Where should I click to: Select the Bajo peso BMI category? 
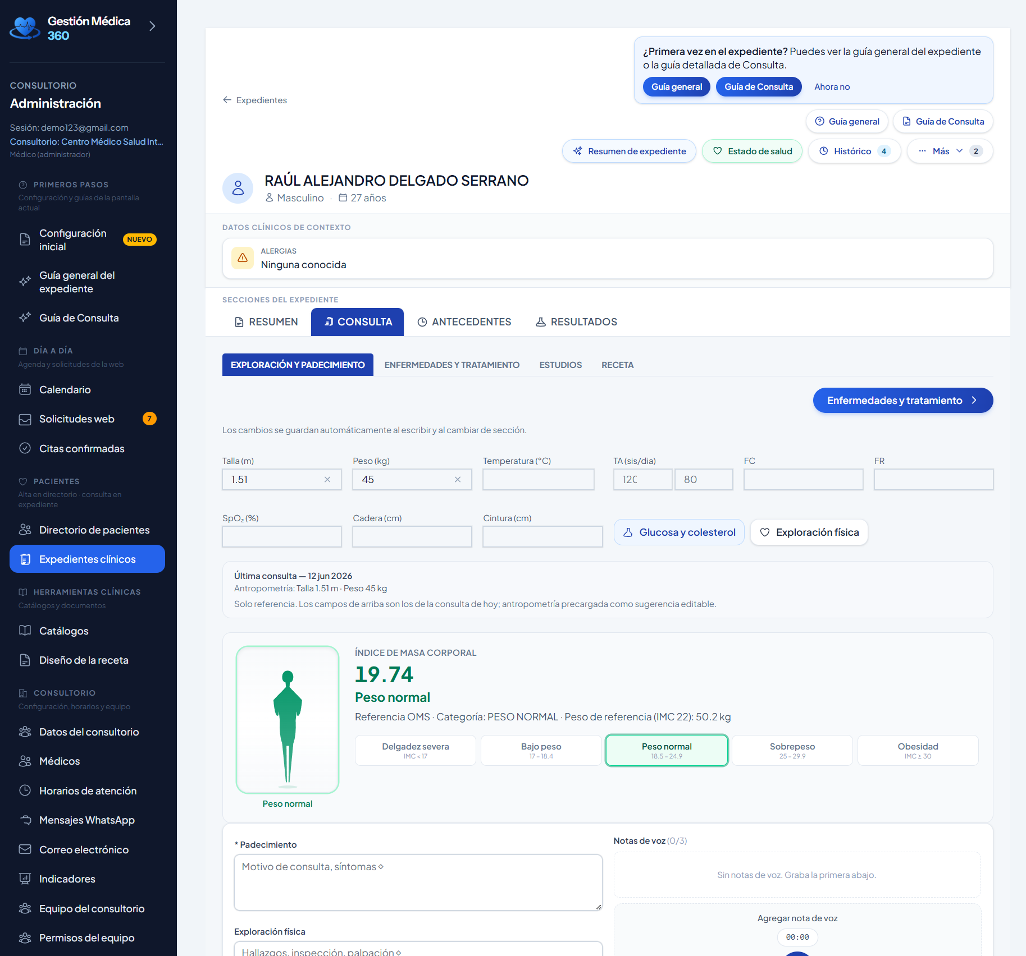(541, 751)
